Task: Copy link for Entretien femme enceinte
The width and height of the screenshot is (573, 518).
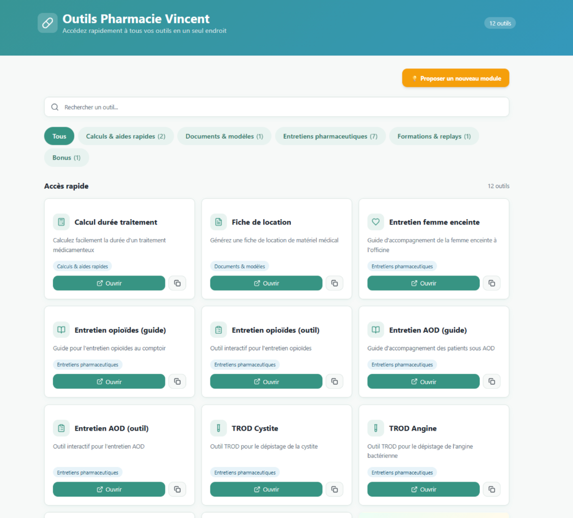Action: point(492,283)
